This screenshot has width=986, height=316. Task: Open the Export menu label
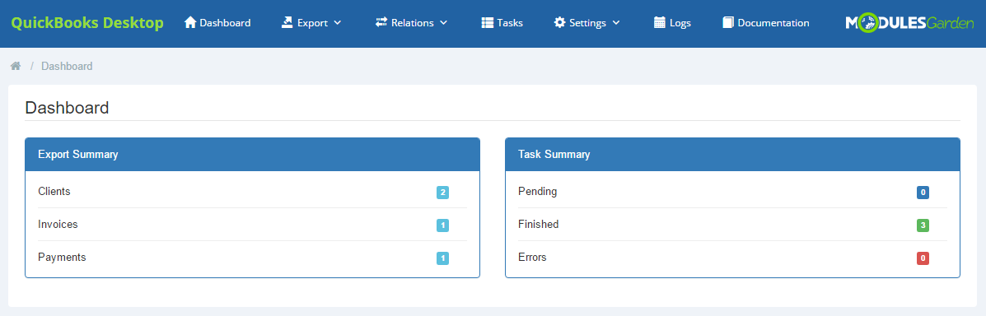312,23
